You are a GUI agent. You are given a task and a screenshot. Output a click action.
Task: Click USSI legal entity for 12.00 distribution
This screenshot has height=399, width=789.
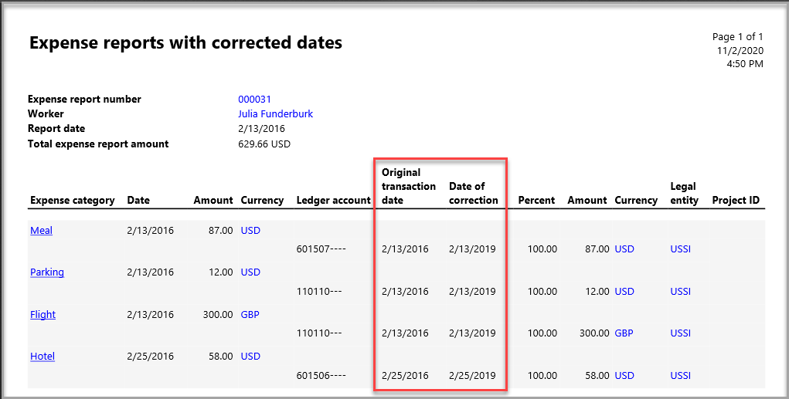click(x=680, y=292)
